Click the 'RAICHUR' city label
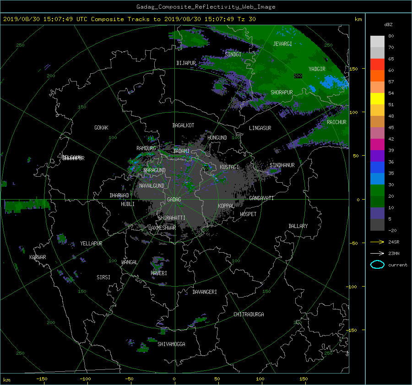The width and height of the screenshot is (412, 385). [x=336, y=122]
